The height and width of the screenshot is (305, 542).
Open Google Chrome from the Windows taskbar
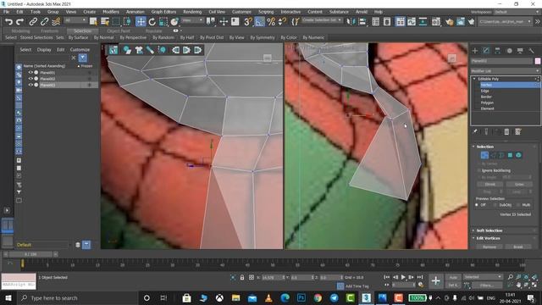(x=318, y=297)
